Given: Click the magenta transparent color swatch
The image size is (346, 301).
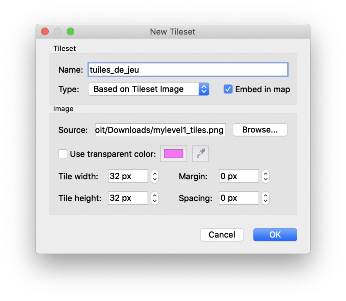Looking at the screenshot, I should pos(173,154).
